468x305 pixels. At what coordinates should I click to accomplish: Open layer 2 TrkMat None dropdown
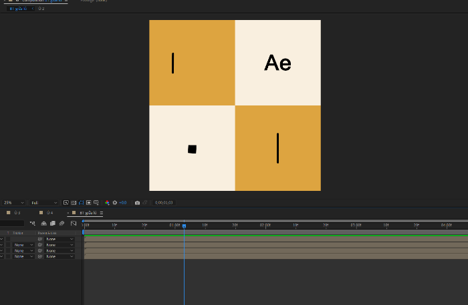click(x=23, y=245)
